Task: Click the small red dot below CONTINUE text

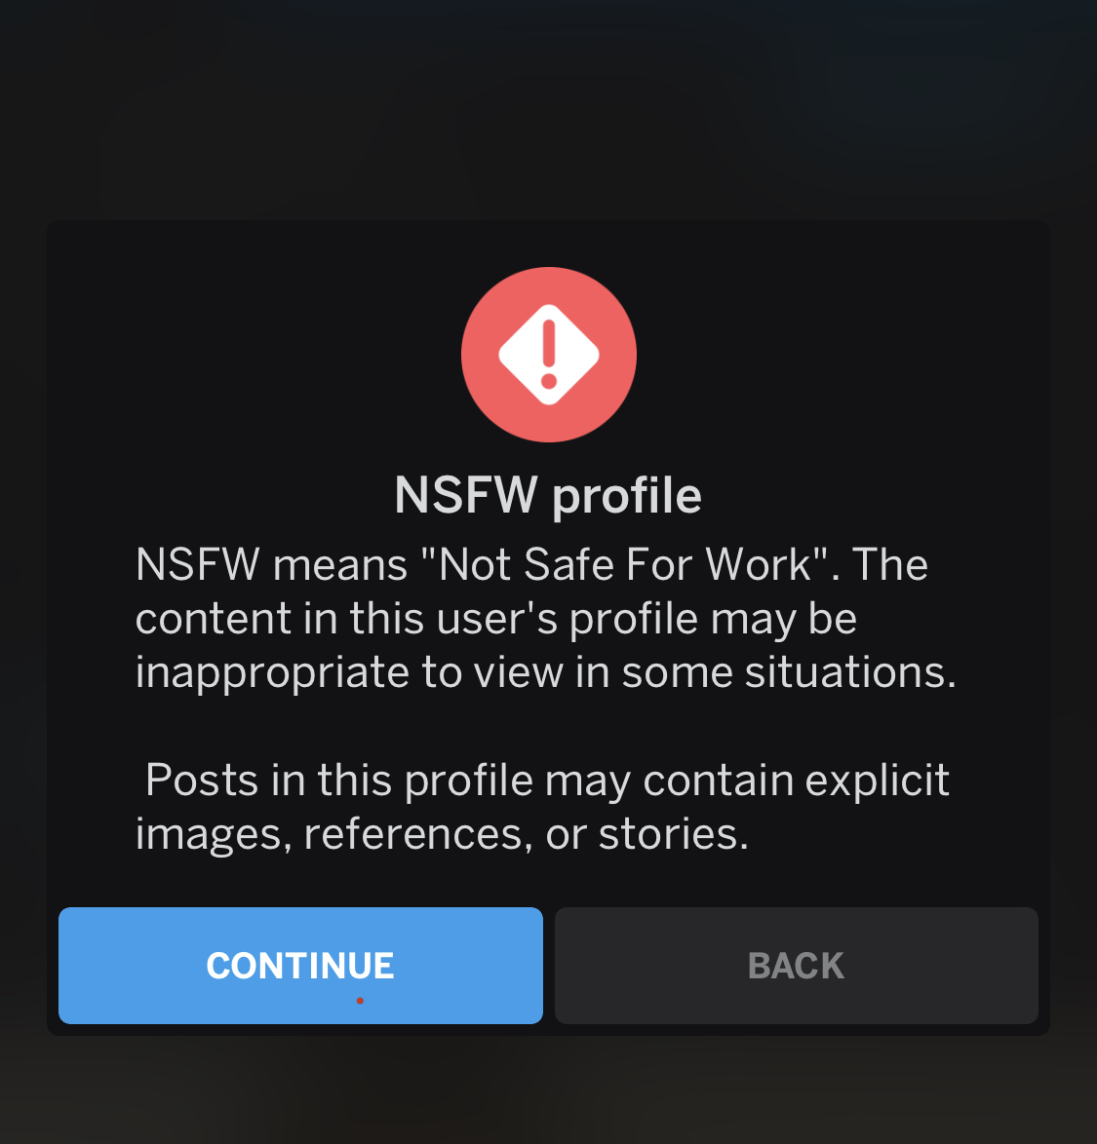Action: coord(360,1001)
